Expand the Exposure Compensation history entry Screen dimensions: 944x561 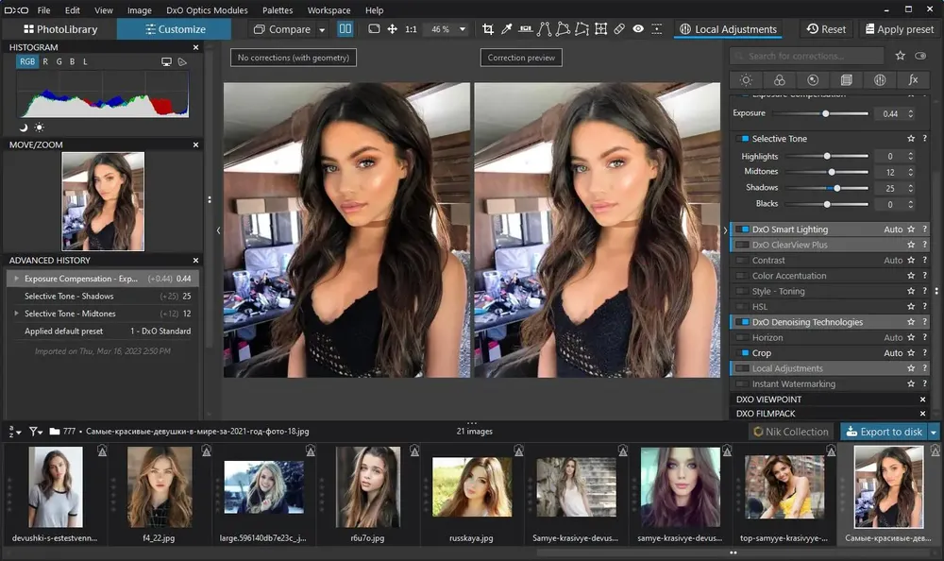click(16, 279)
